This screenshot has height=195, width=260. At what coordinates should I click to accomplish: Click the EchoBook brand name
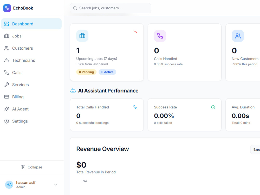click(23, 8)
